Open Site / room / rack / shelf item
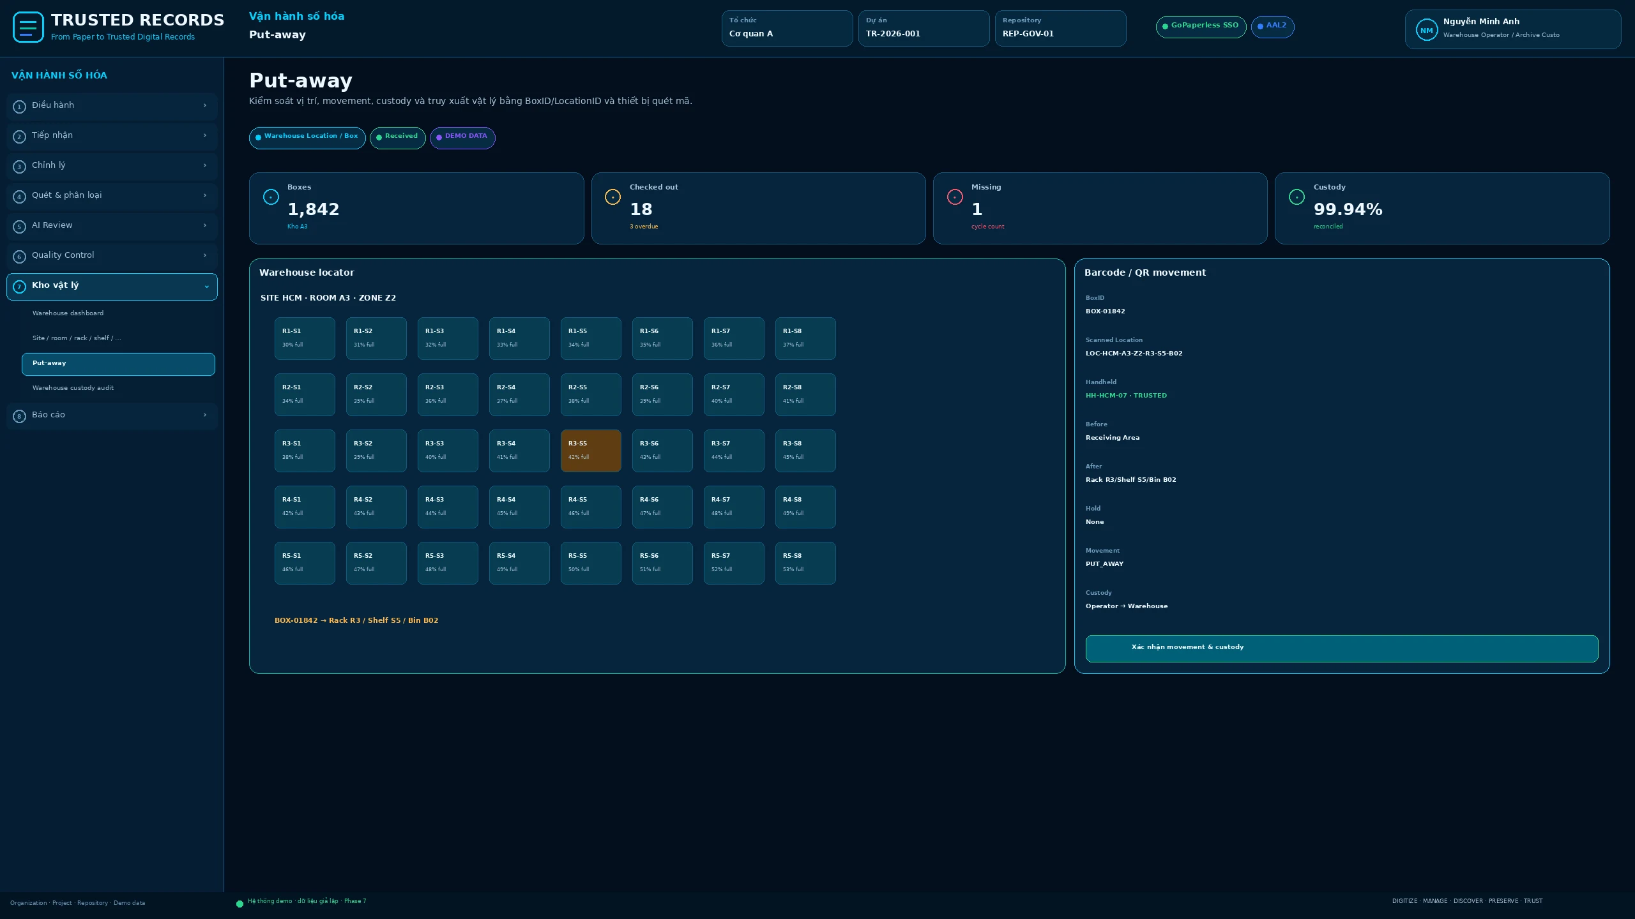The height and width of the screenshot is (919, 1635). pyautogui.click(x=118, y=338)
